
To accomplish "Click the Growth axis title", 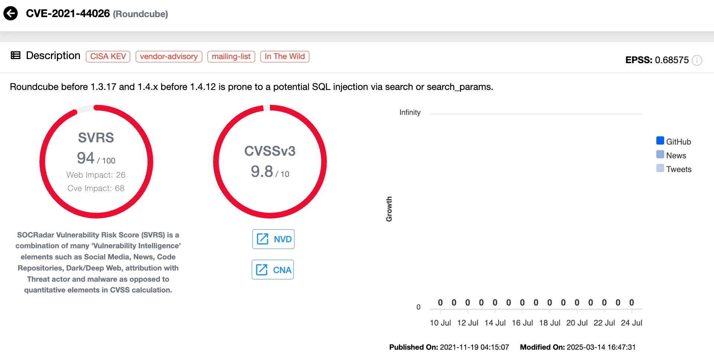I will [x=389, y=209].
